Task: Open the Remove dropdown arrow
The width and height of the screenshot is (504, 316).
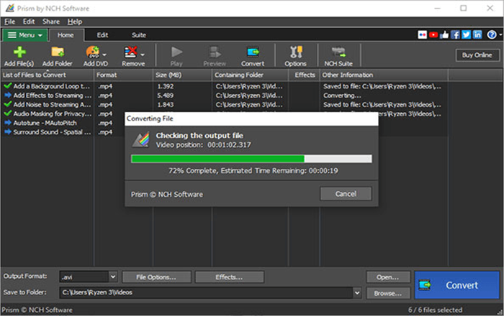Action: pyautogui.click(x=143, y=55)
